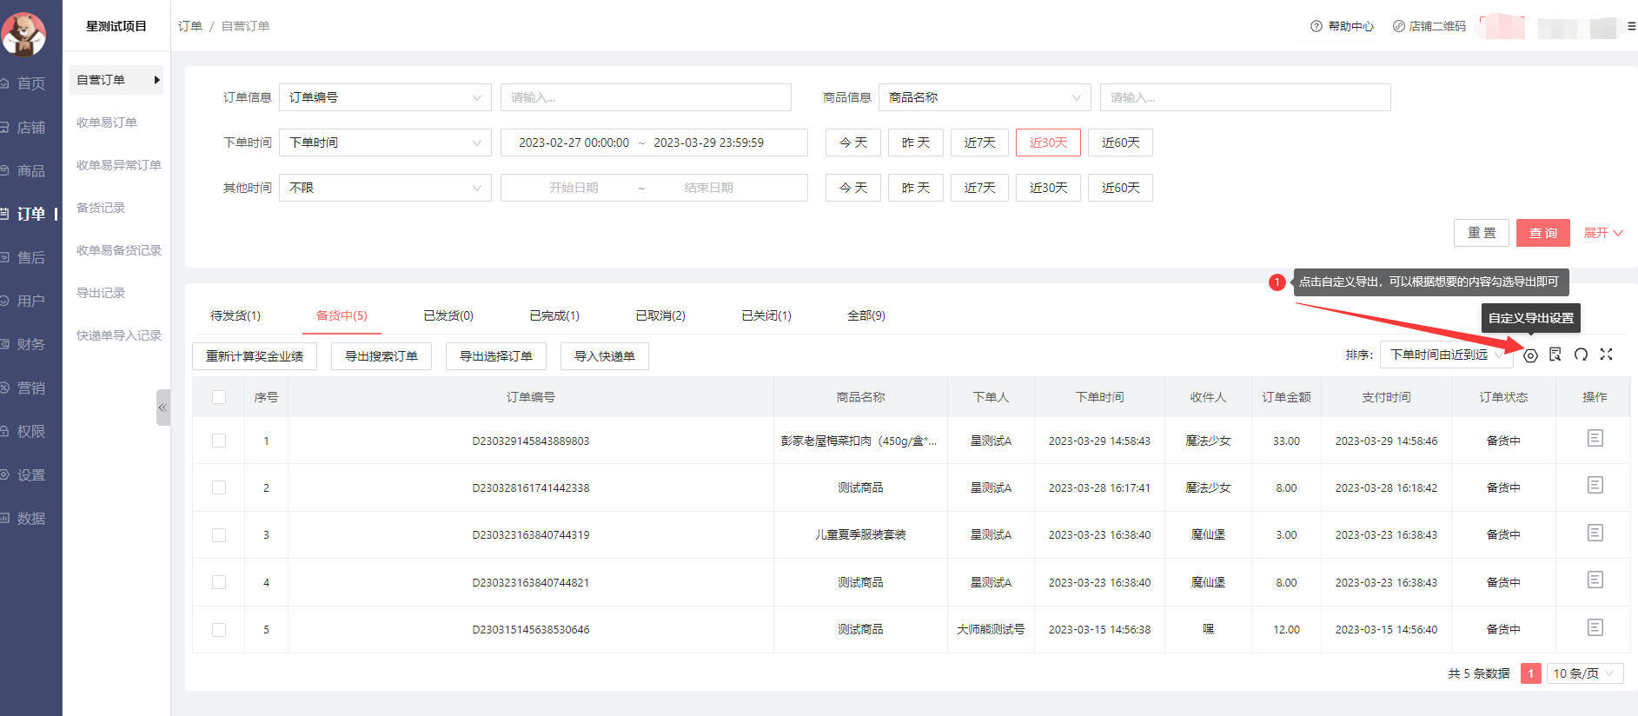Click the 帮助中心 help icon
This screenshot has width=1638, height=716.
click(1316, 26)
